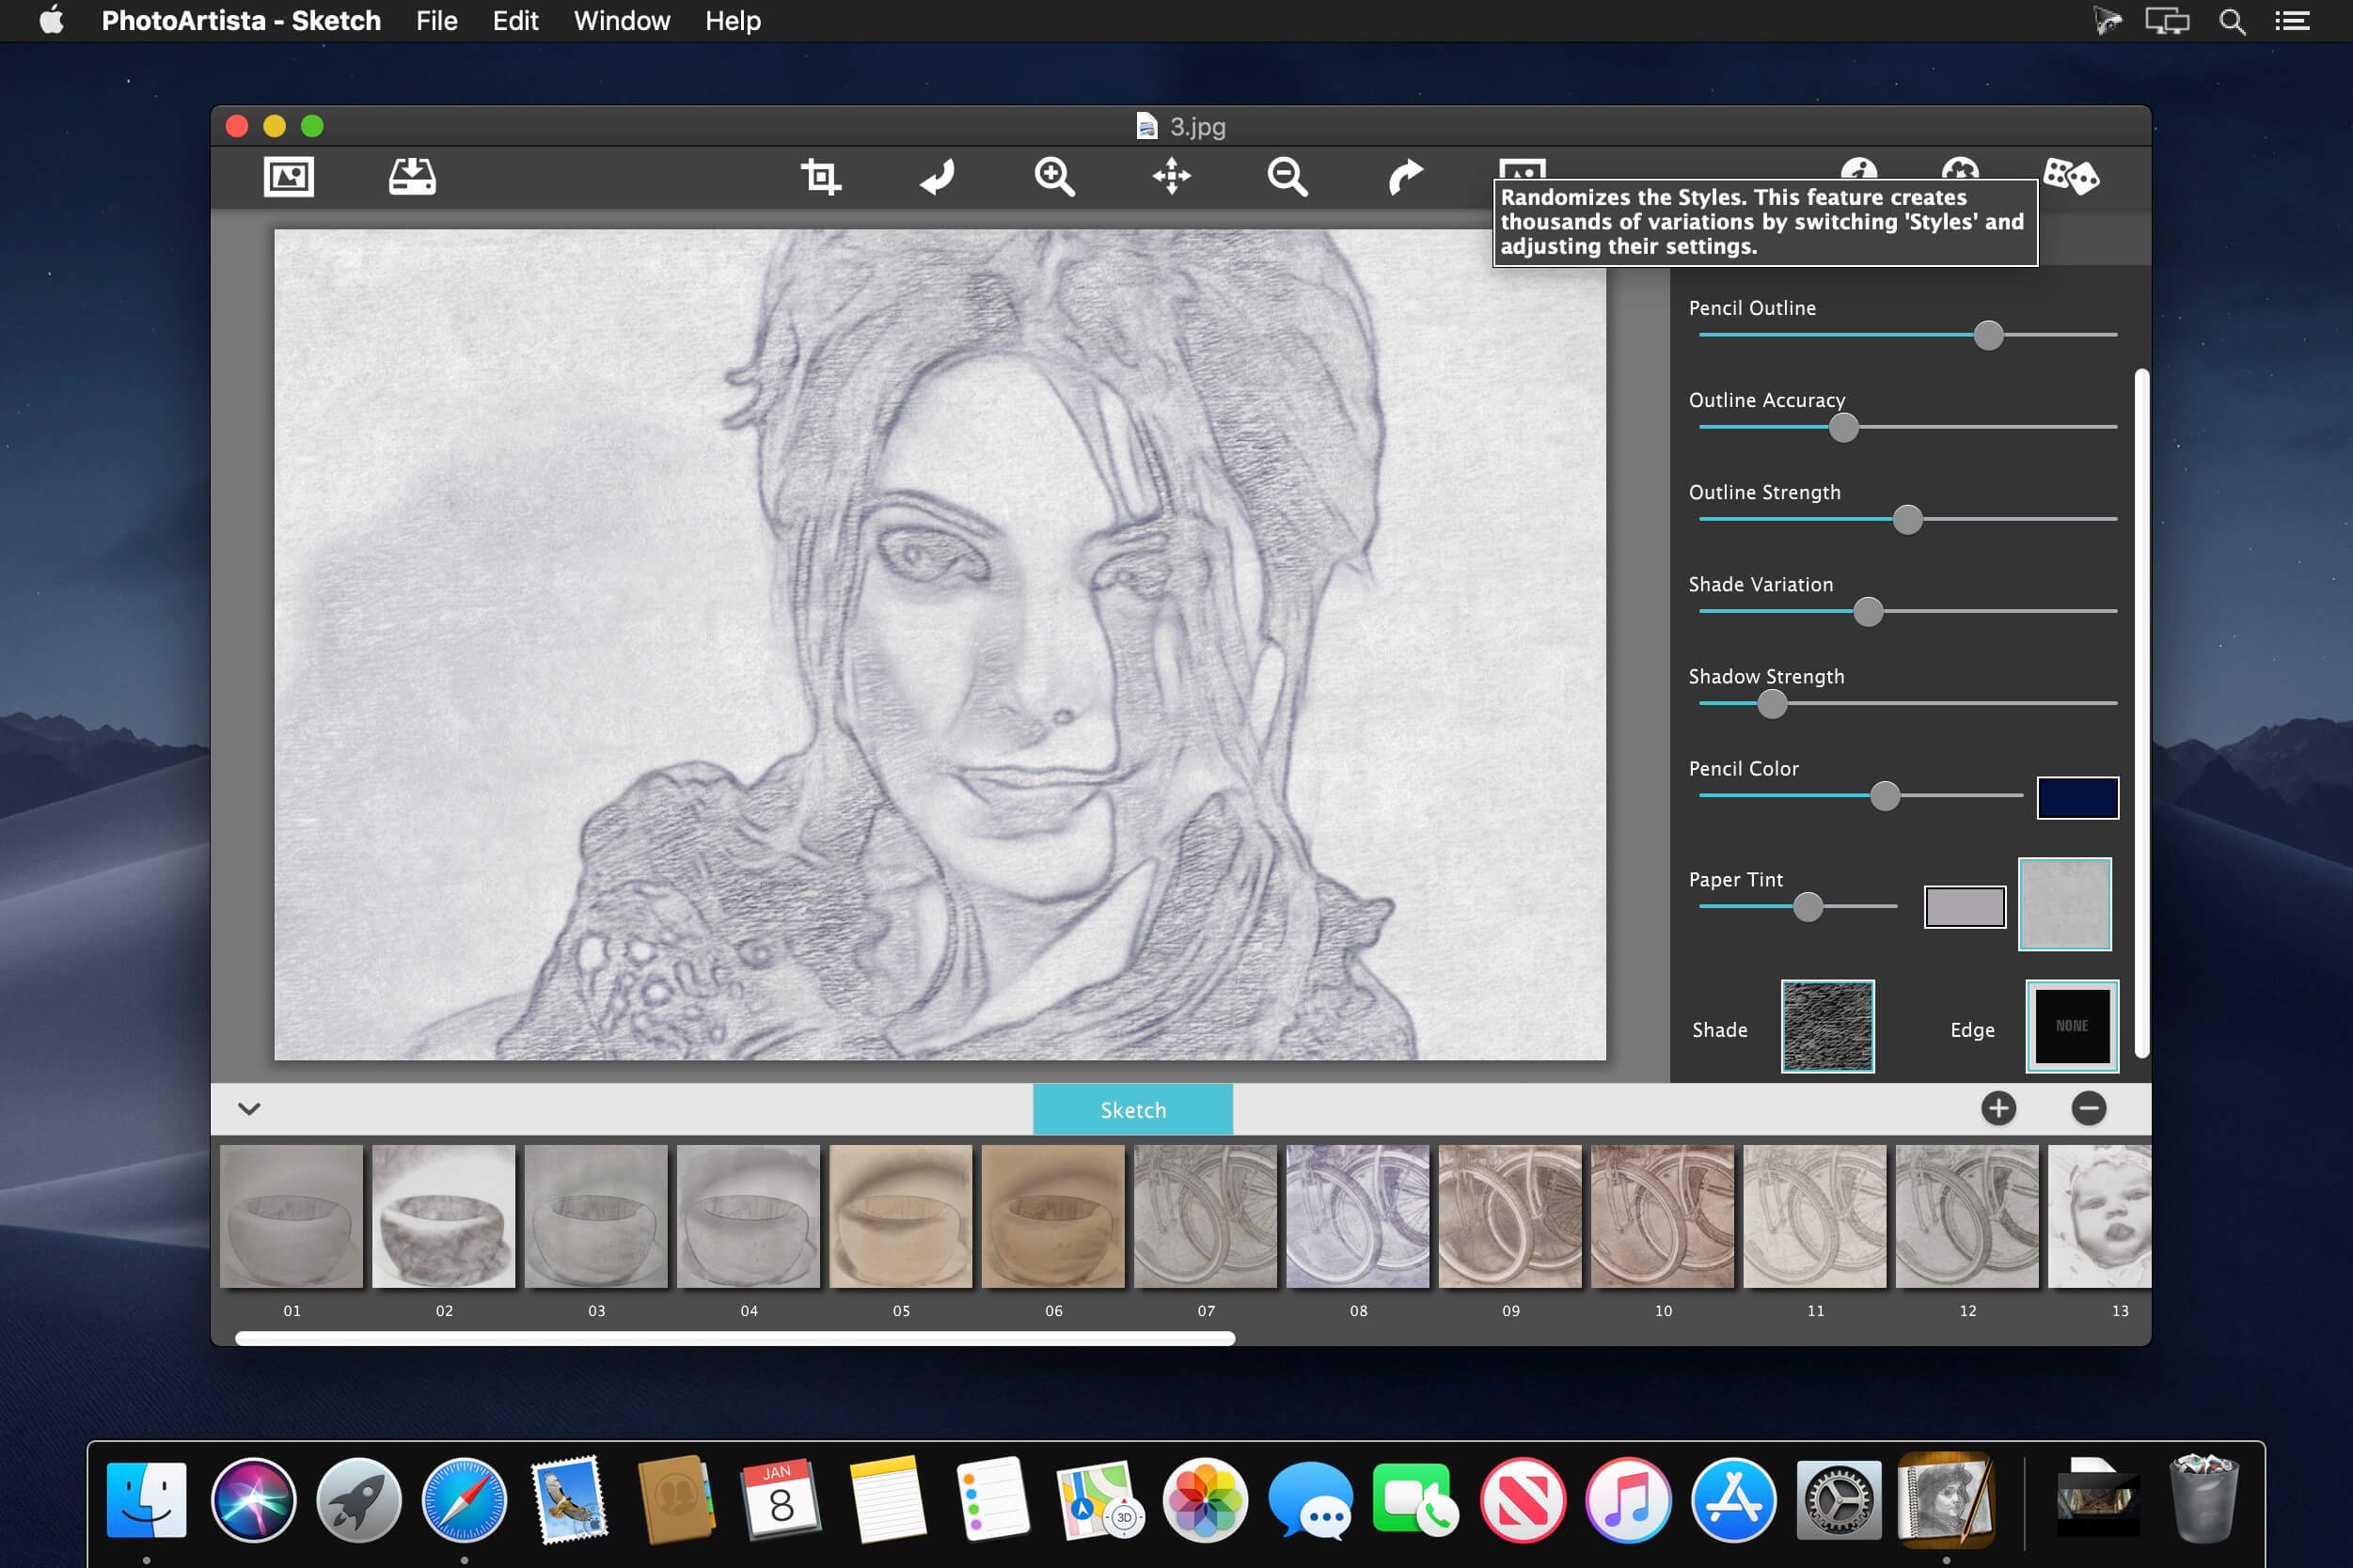Open the Edge NONE selector
This screenshot has height=1568, width=2353.
click(x=2071, y=1026)
